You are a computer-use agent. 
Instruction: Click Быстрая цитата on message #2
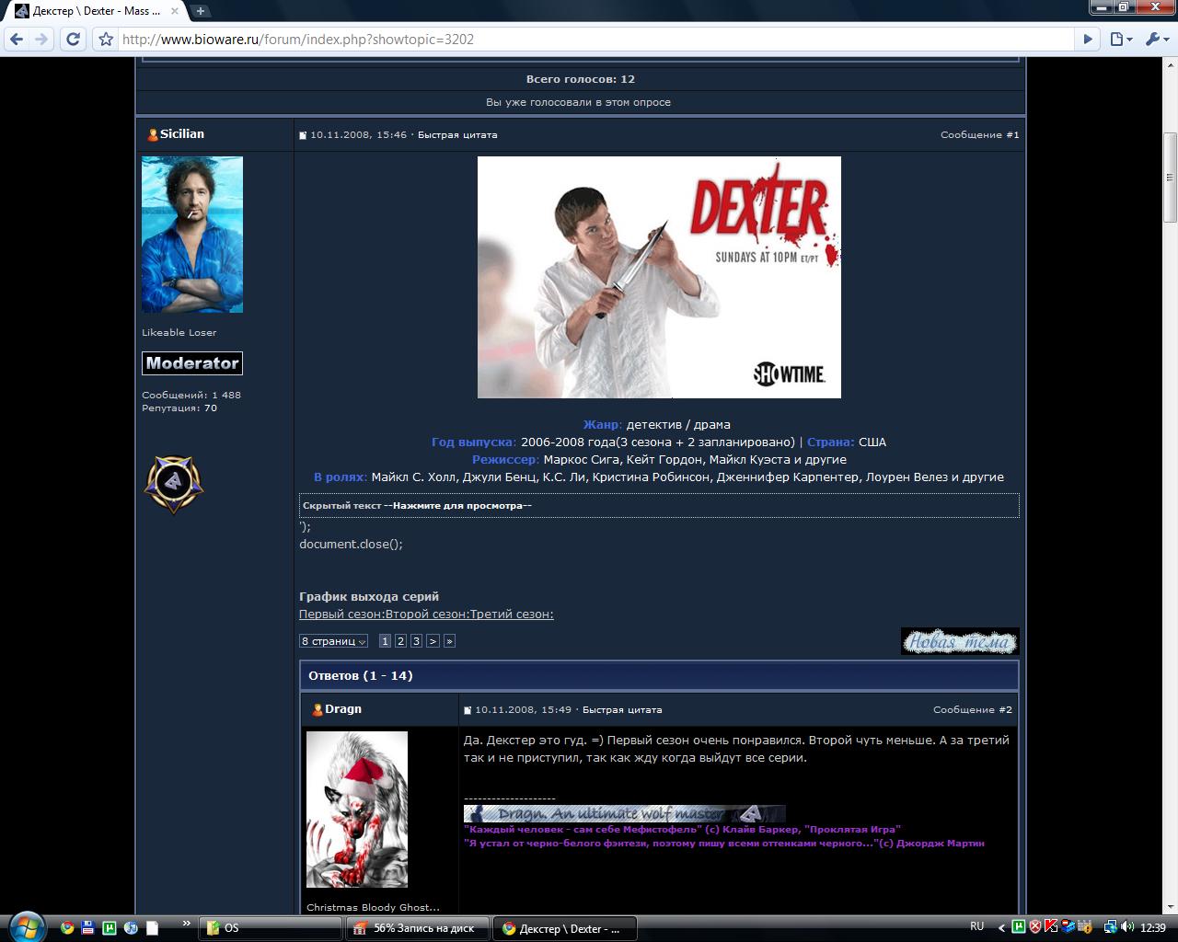point(622,710)
